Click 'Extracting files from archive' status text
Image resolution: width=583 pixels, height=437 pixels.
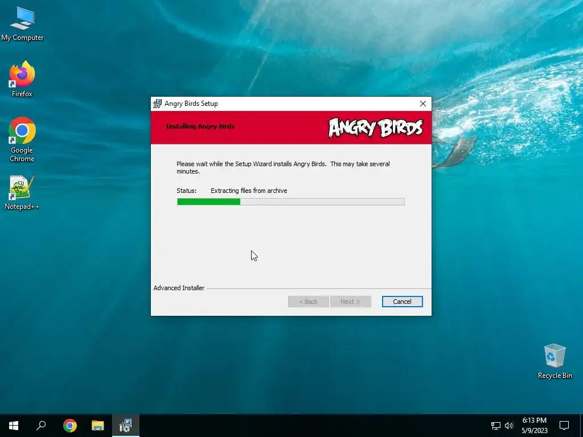coord(249,191)
